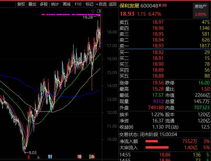Click the sector change 3.90%
The width and height of the screenshot is (211, 161).
pyautogui.click(x=201, y=14)
